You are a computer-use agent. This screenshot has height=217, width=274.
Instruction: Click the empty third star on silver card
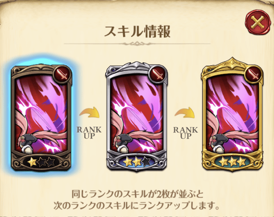click(146, 162)
